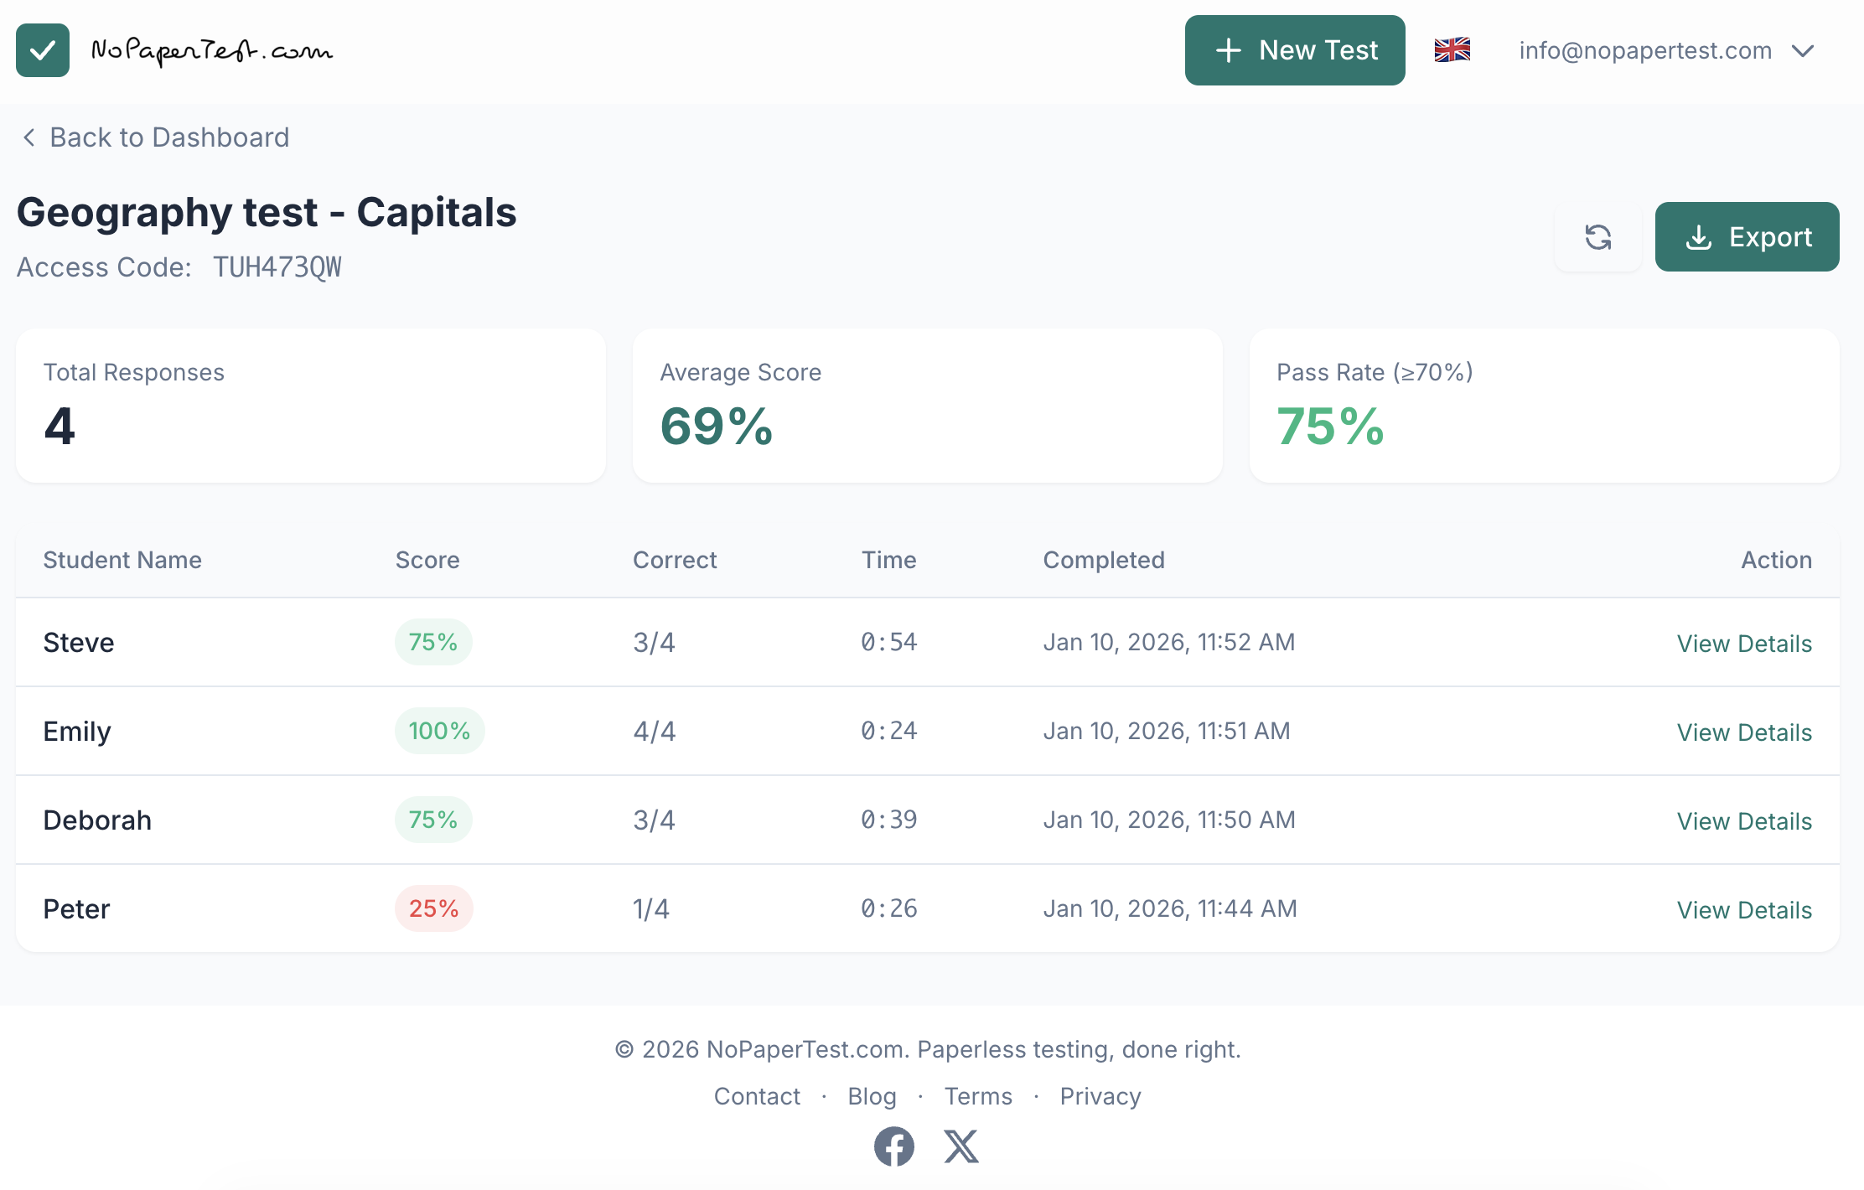
Task: Click the access code TUH473QW
Action: coord(277,267)
